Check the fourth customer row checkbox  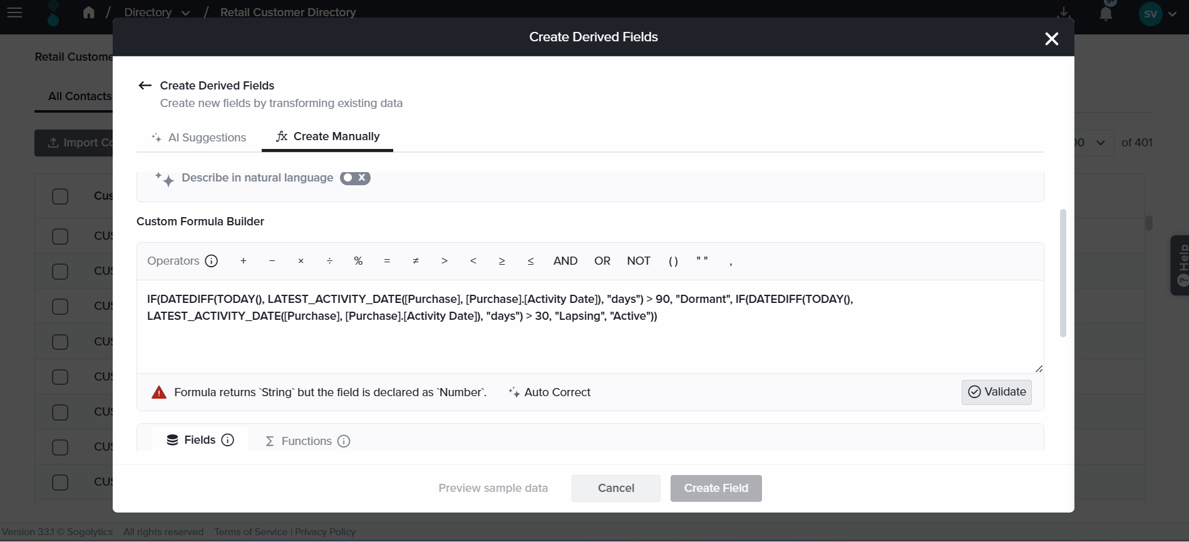pos(60,342)
